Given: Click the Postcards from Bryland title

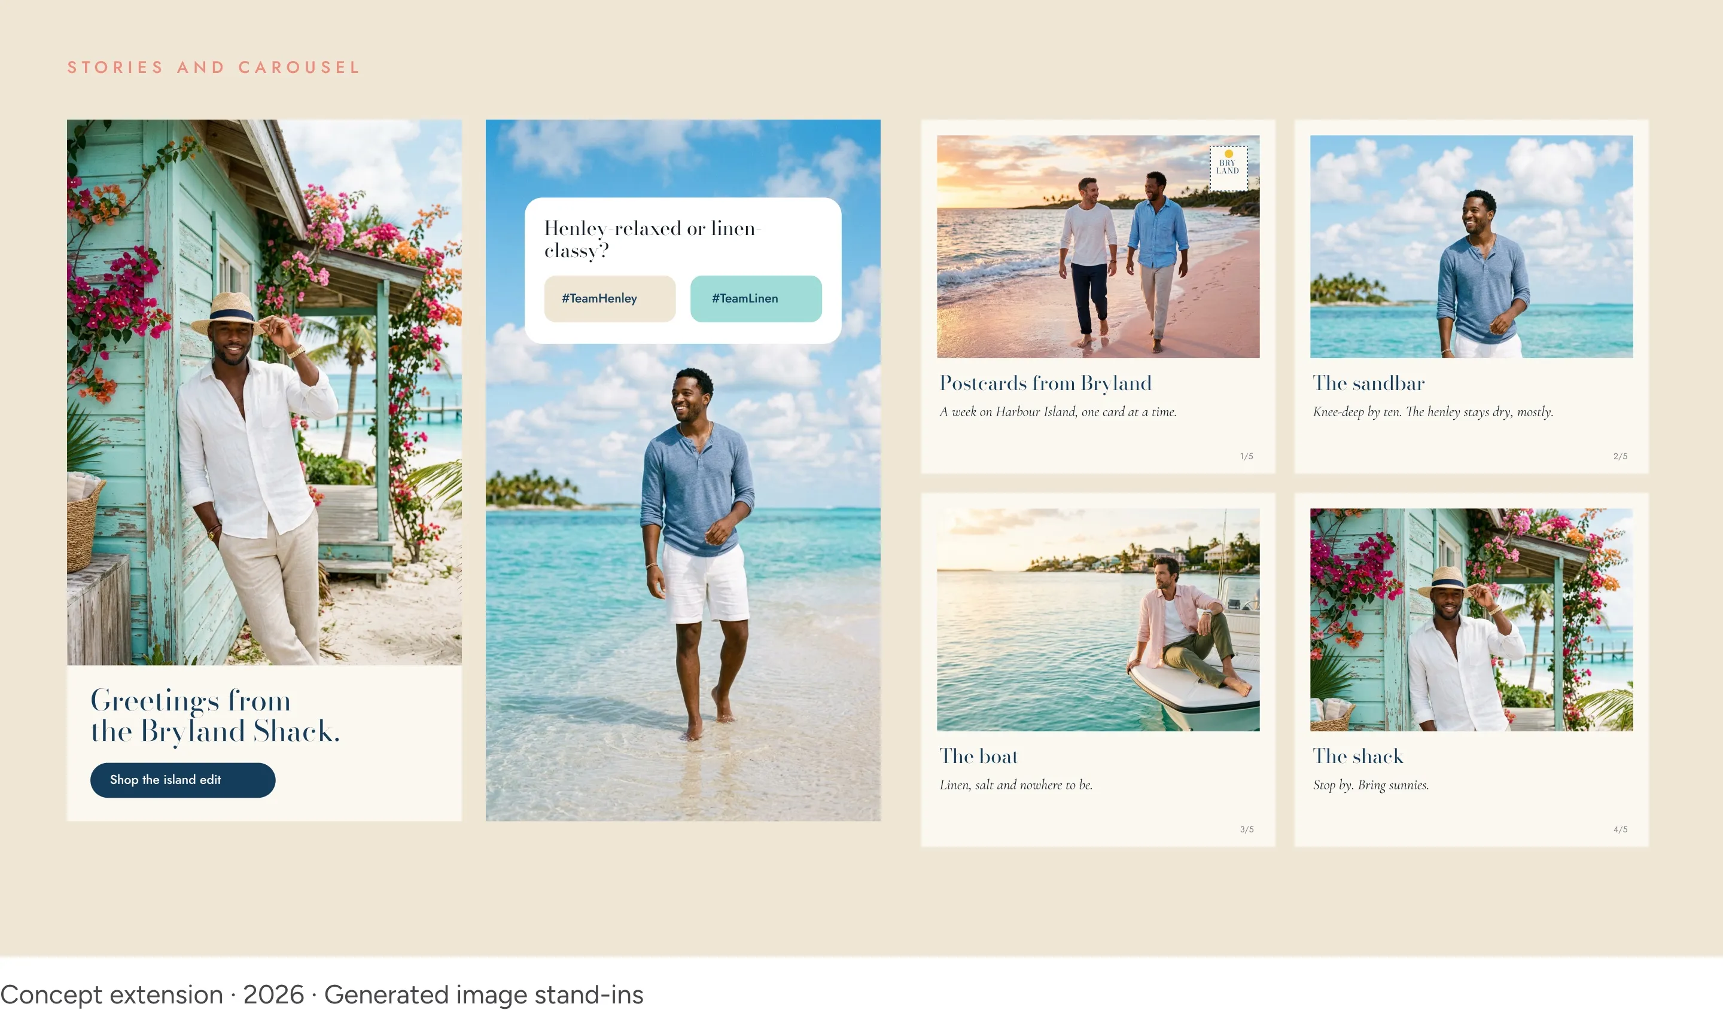Looking at the screenshot, I should coord(1045,383).
